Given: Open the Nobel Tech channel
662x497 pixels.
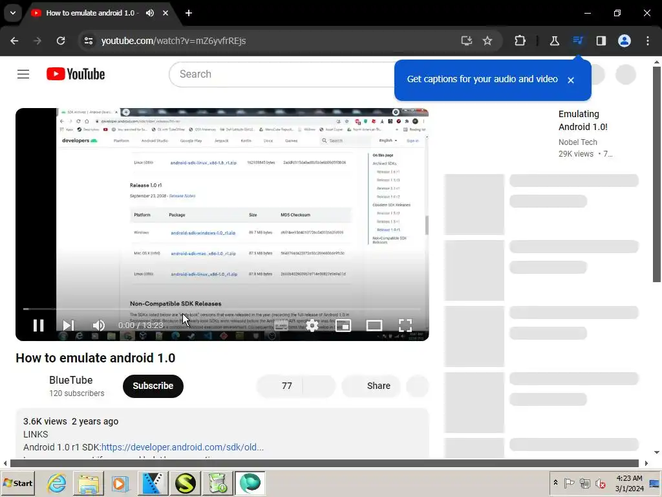Looking at the screenshot, I should (x=577, y=142).
